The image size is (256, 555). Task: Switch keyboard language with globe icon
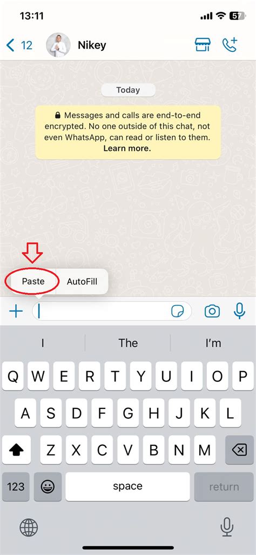[29, 527]
